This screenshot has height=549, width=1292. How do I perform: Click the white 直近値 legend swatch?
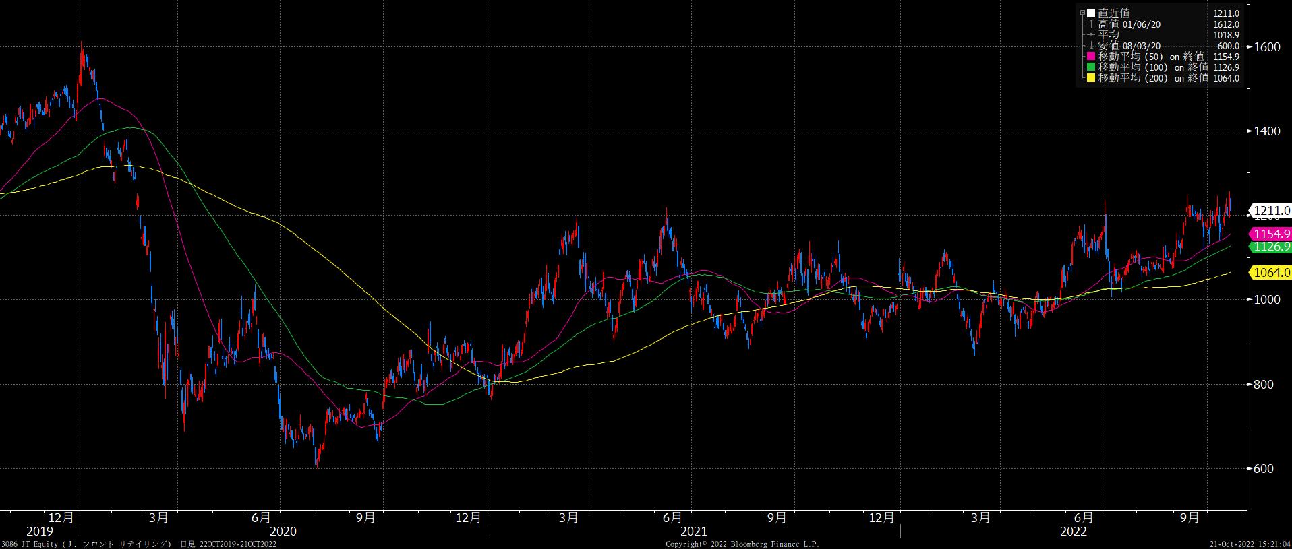[x=1091, y=13]
